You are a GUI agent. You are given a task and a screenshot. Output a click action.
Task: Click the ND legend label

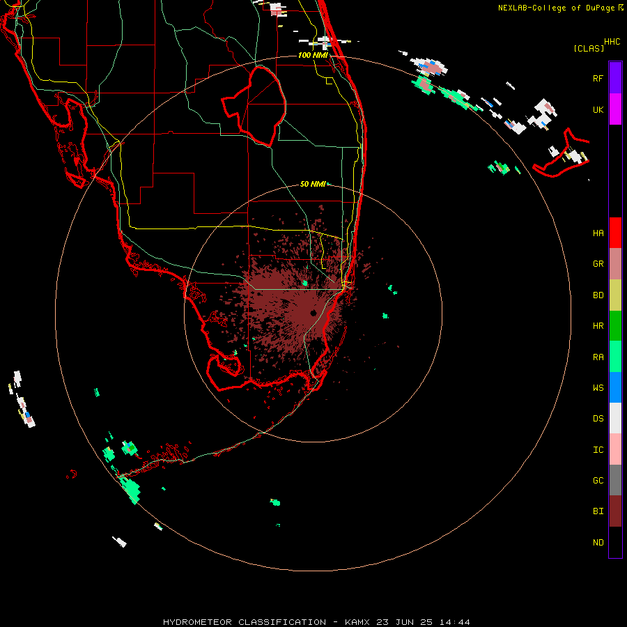[598, 543]
